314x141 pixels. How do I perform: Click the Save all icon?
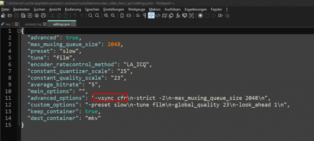pos(23,15)
